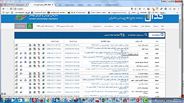Open the ناشران navigation menu item
The height and width of the screenshot is (103, 184).
(x=156, y=26)
